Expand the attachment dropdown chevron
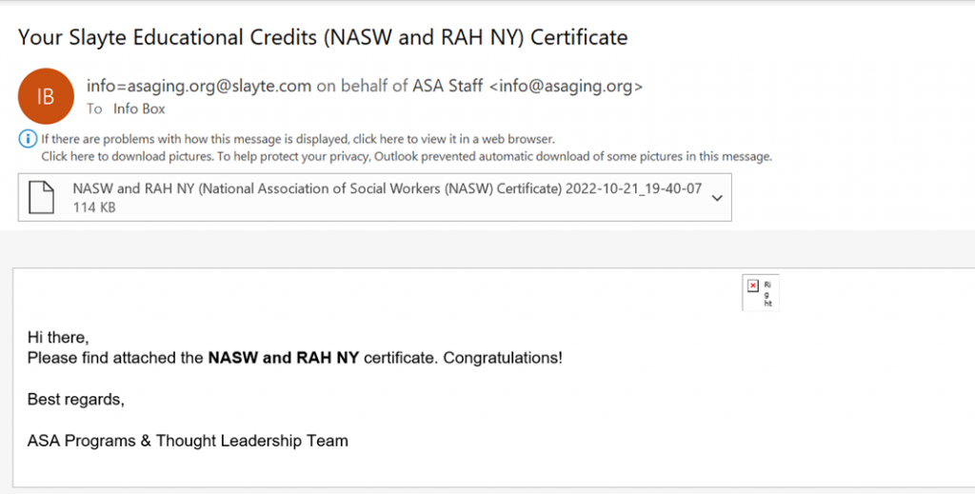Viewport: 975px width, 494px height. coord(717,198)
